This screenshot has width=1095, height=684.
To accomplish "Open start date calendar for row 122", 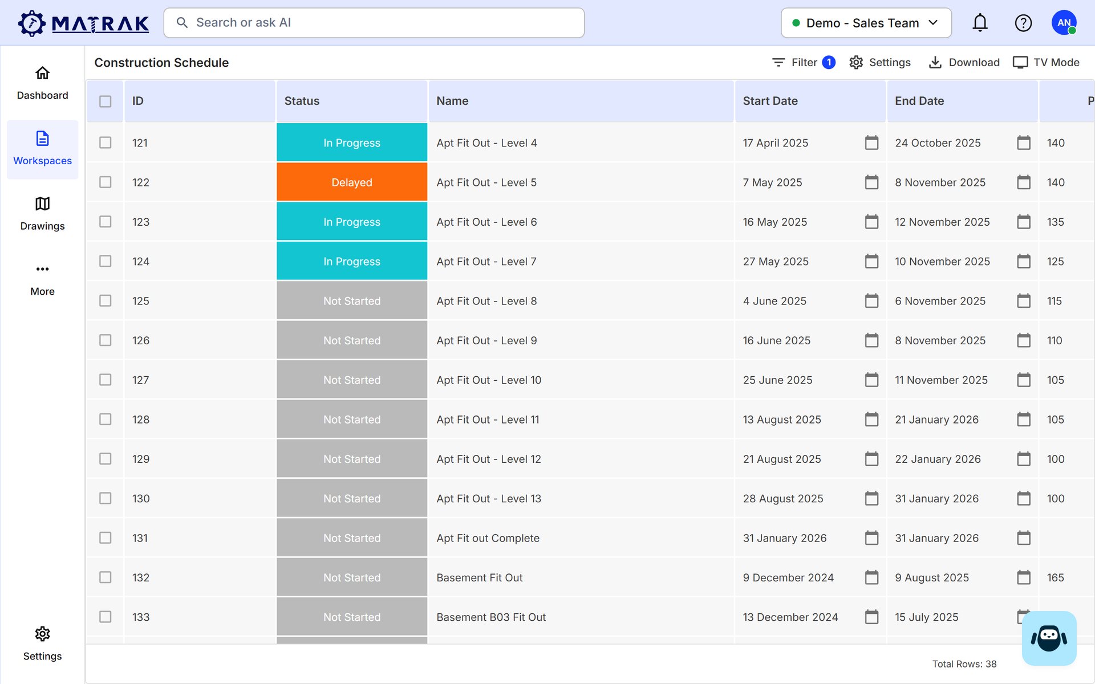I will (871, 182).
